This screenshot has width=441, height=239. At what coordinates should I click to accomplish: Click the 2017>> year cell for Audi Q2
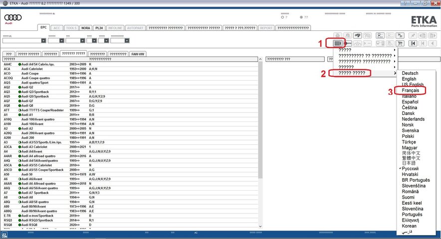tap(74, 87)
